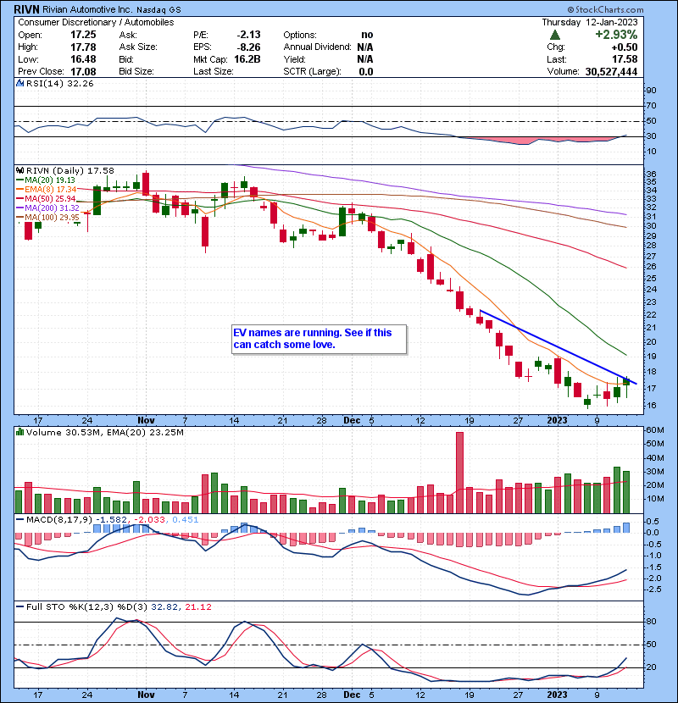This screenshot has width=678, height=703.
Task: Select the EPS value -8.26
Action: tap(248, 47)
